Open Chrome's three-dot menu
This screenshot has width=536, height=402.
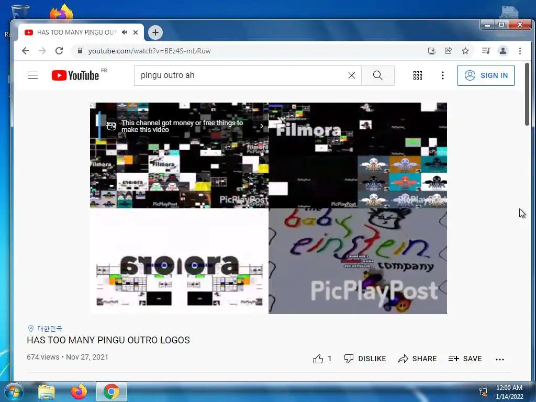520,51
